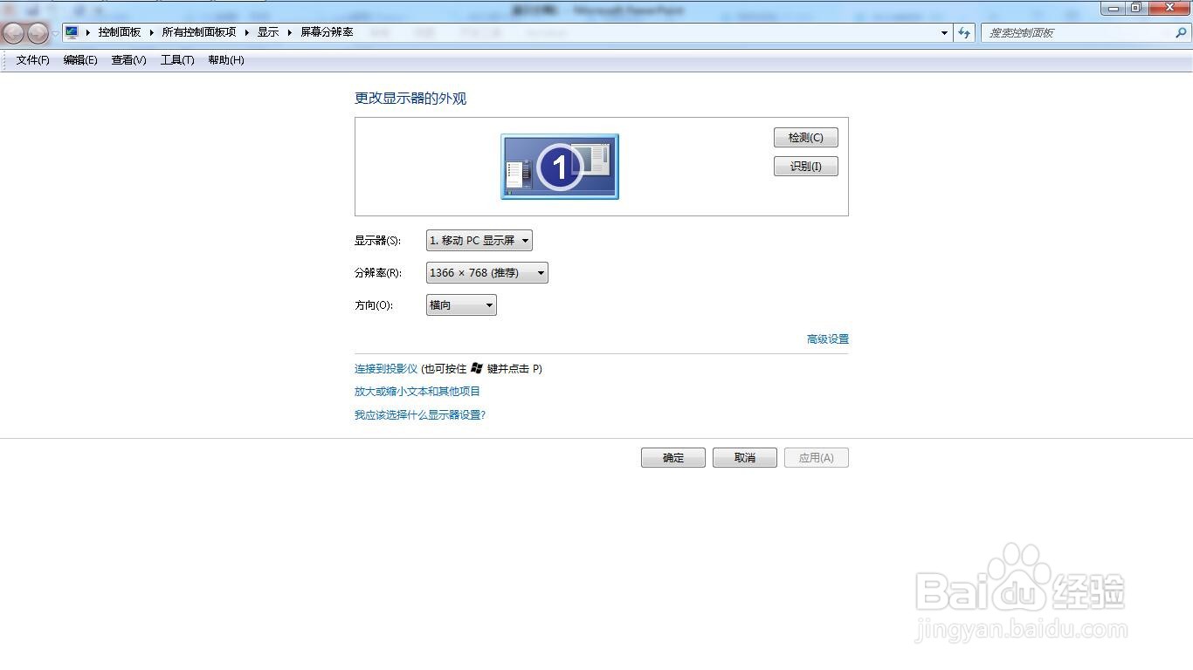Screen dimensions: 1193x670
Task: Expand the arrow after 控制面板 in the breadcrumb
Action: (151, 32)
